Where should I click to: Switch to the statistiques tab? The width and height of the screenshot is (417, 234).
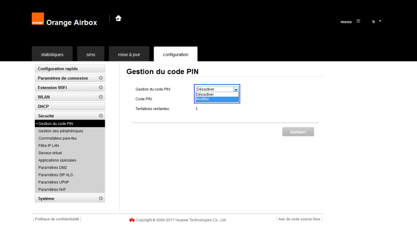point(52,54)
